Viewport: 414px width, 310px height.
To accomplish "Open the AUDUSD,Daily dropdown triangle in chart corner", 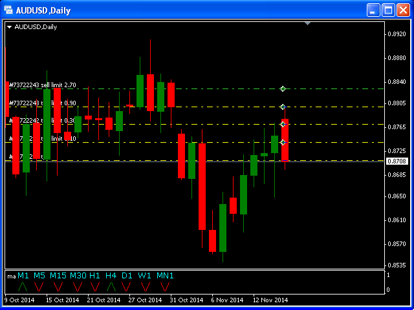I will (10, 27).
